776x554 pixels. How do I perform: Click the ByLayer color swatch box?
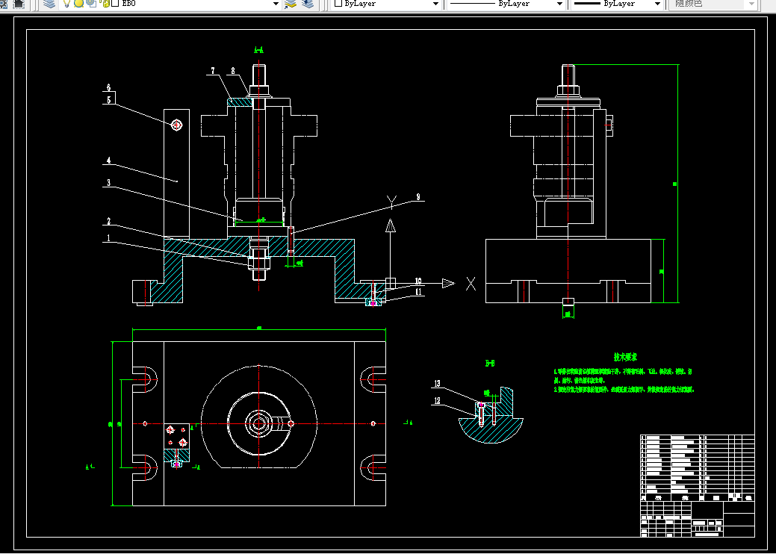point(338,3)
